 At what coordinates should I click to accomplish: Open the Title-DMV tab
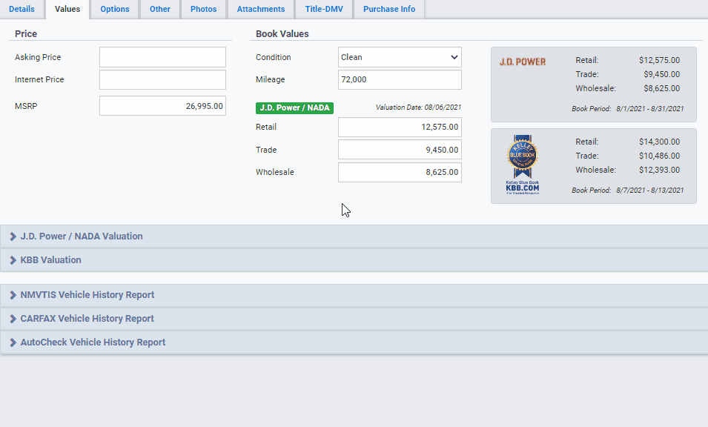[x=324, y=9]
